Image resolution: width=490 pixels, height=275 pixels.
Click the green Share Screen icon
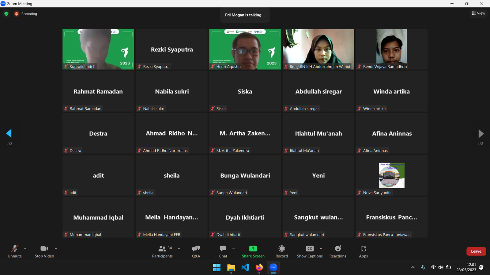[253, 249]
